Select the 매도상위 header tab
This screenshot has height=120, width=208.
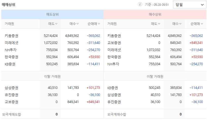click(x=53, y=14)
